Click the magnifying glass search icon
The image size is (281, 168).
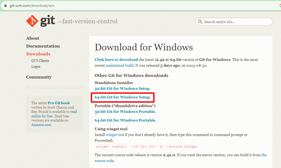200,22
